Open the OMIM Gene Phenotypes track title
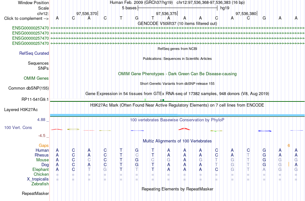The height and width of the screenshot is (201, 305). 177,74
